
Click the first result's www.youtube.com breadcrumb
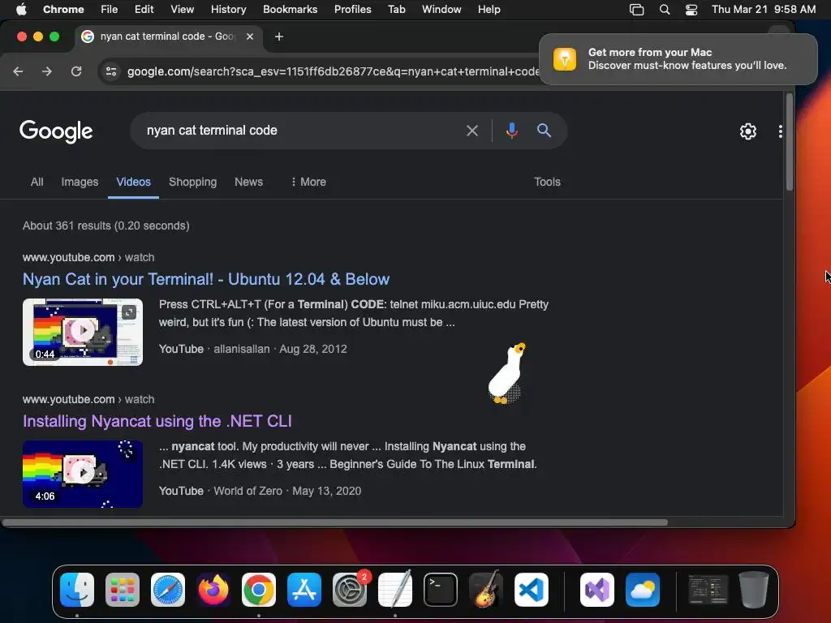(68, 257)
